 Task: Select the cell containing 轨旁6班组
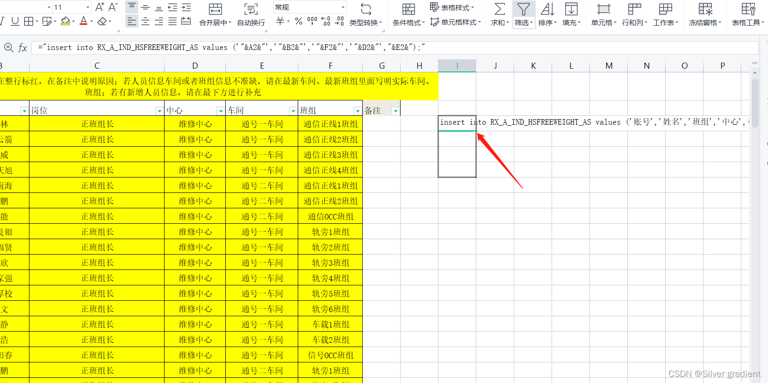pyautogui.click(x=330, y=309)
